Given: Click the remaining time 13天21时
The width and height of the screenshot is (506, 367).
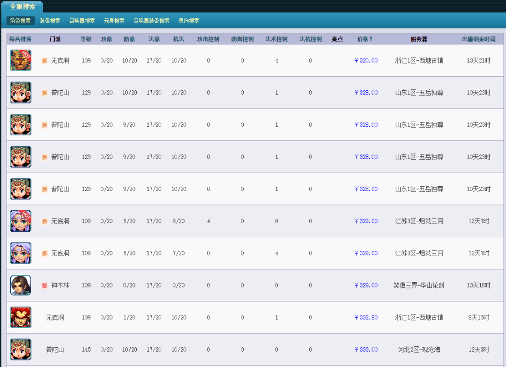Looking at the screenshot, I should pyautogui.click(x=478, y=60).
